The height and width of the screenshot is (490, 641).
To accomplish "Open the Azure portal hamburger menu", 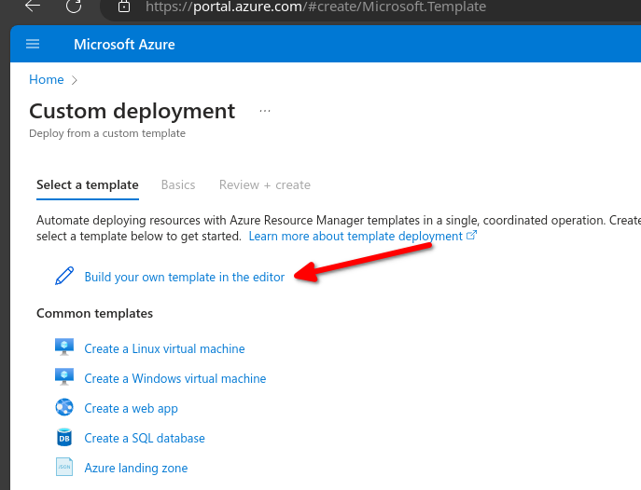I will coord(33,45).
